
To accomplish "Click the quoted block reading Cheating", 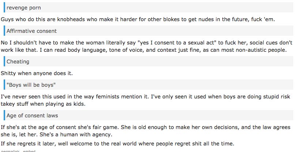I will click(x=148, y=61).
